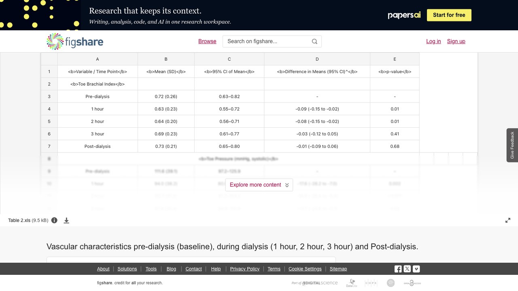The width and height of the screenshot is (518, 291).
Task: Open Cookie Settings in the footer
Action: click(x=305, y=269)
